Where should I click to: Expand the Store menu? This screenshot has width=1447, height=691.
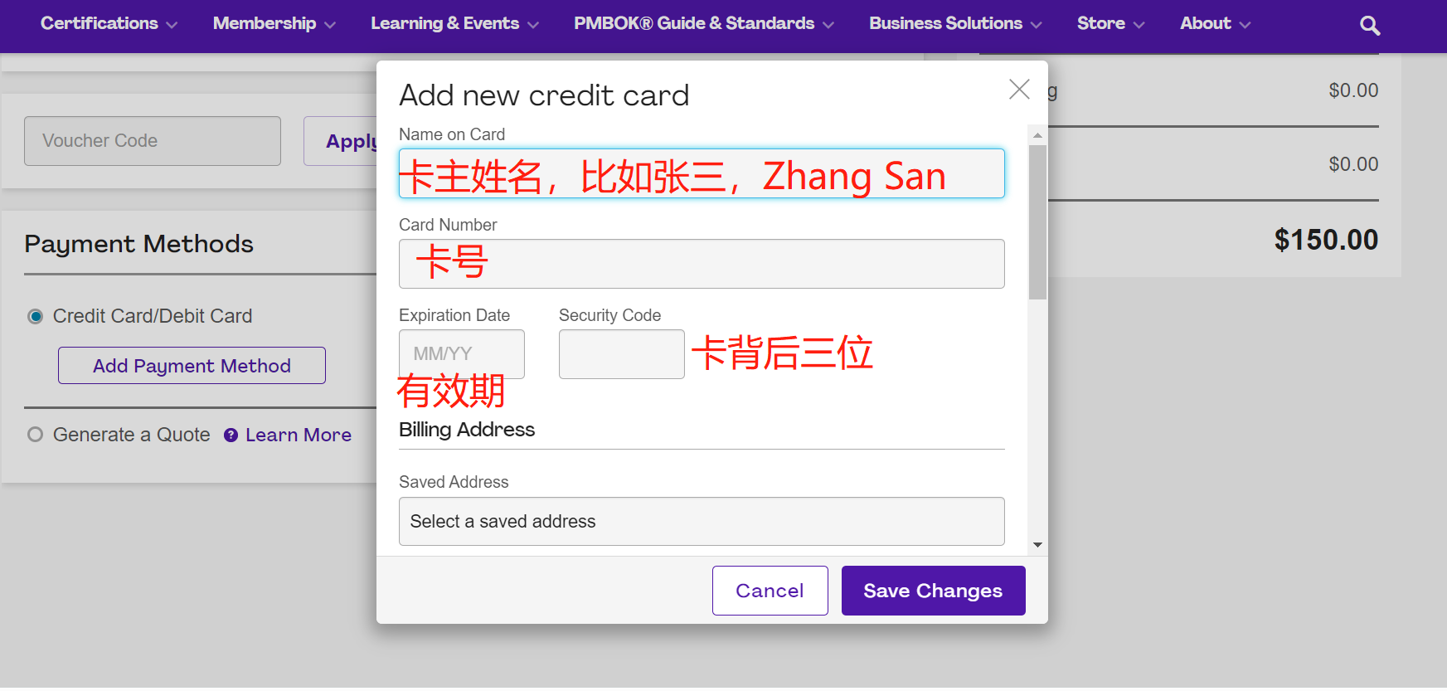point(1110,24)
